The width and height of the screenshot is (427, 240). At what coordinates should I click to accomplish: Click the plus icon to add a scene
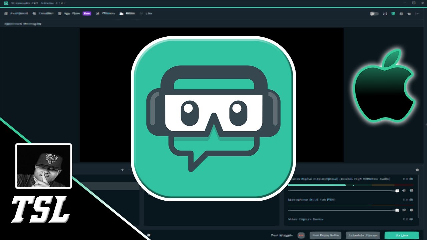click(x=122, y=170)
